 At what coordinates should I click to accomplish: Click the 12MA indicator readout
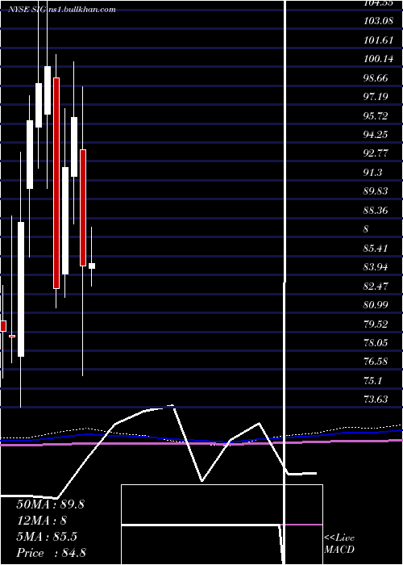pos(42,521)
